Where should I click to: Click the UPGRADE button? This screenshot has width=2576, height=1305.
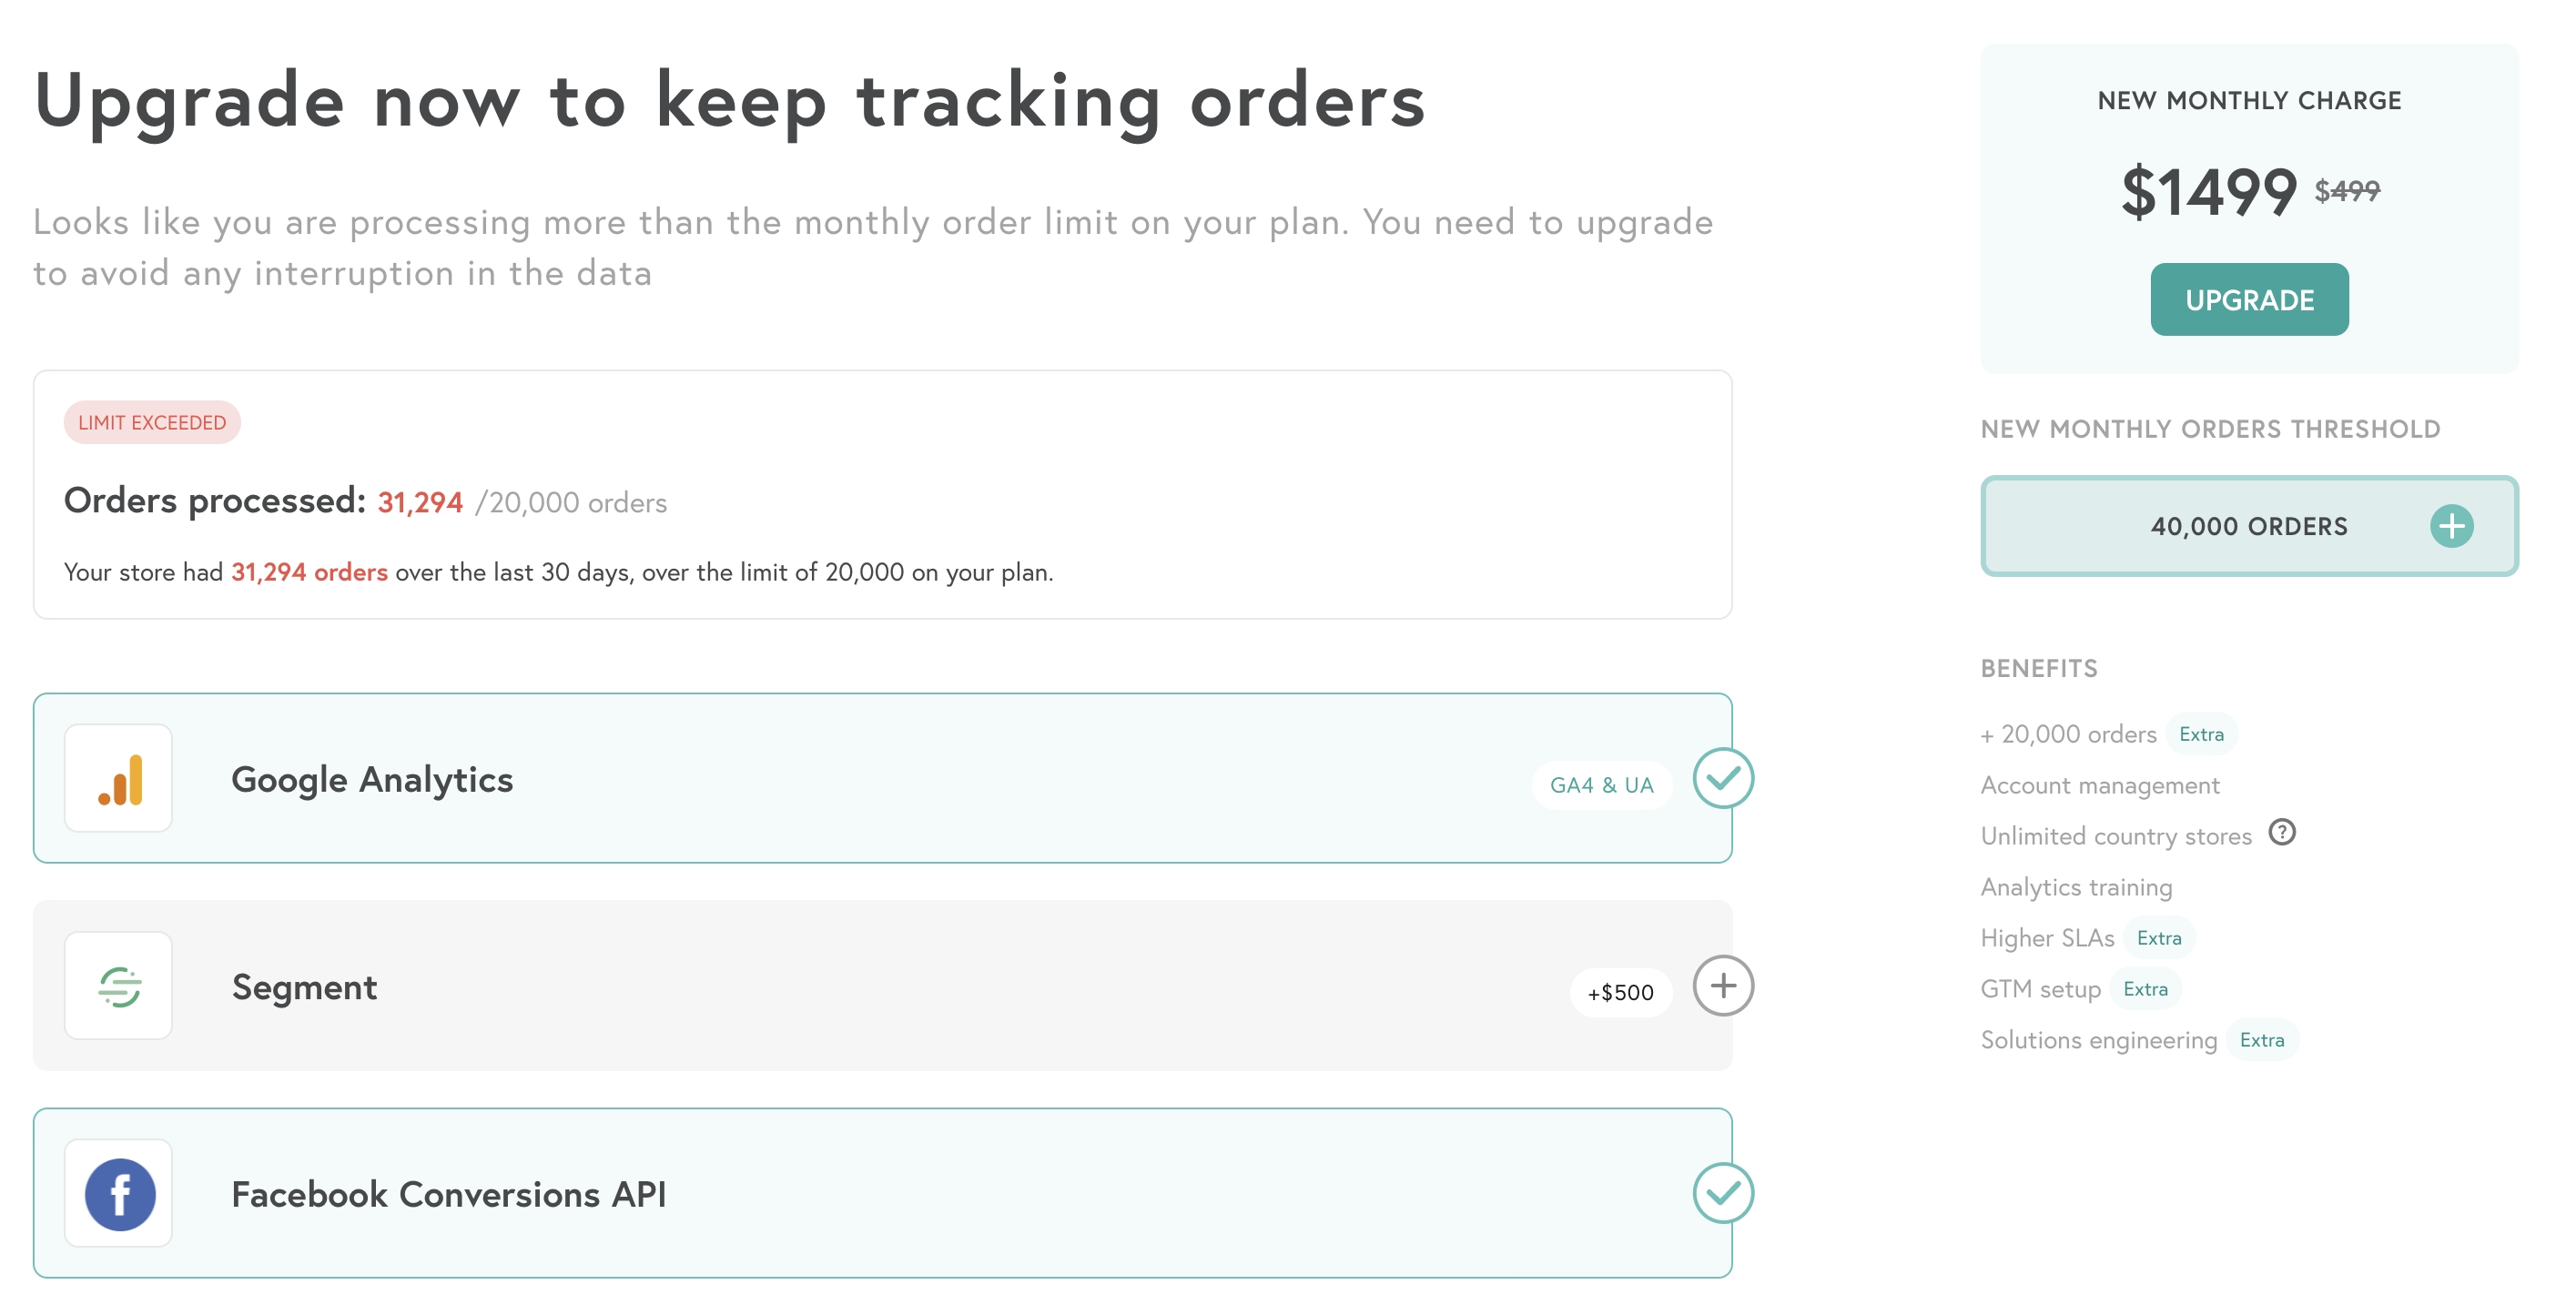[2249, 300]
